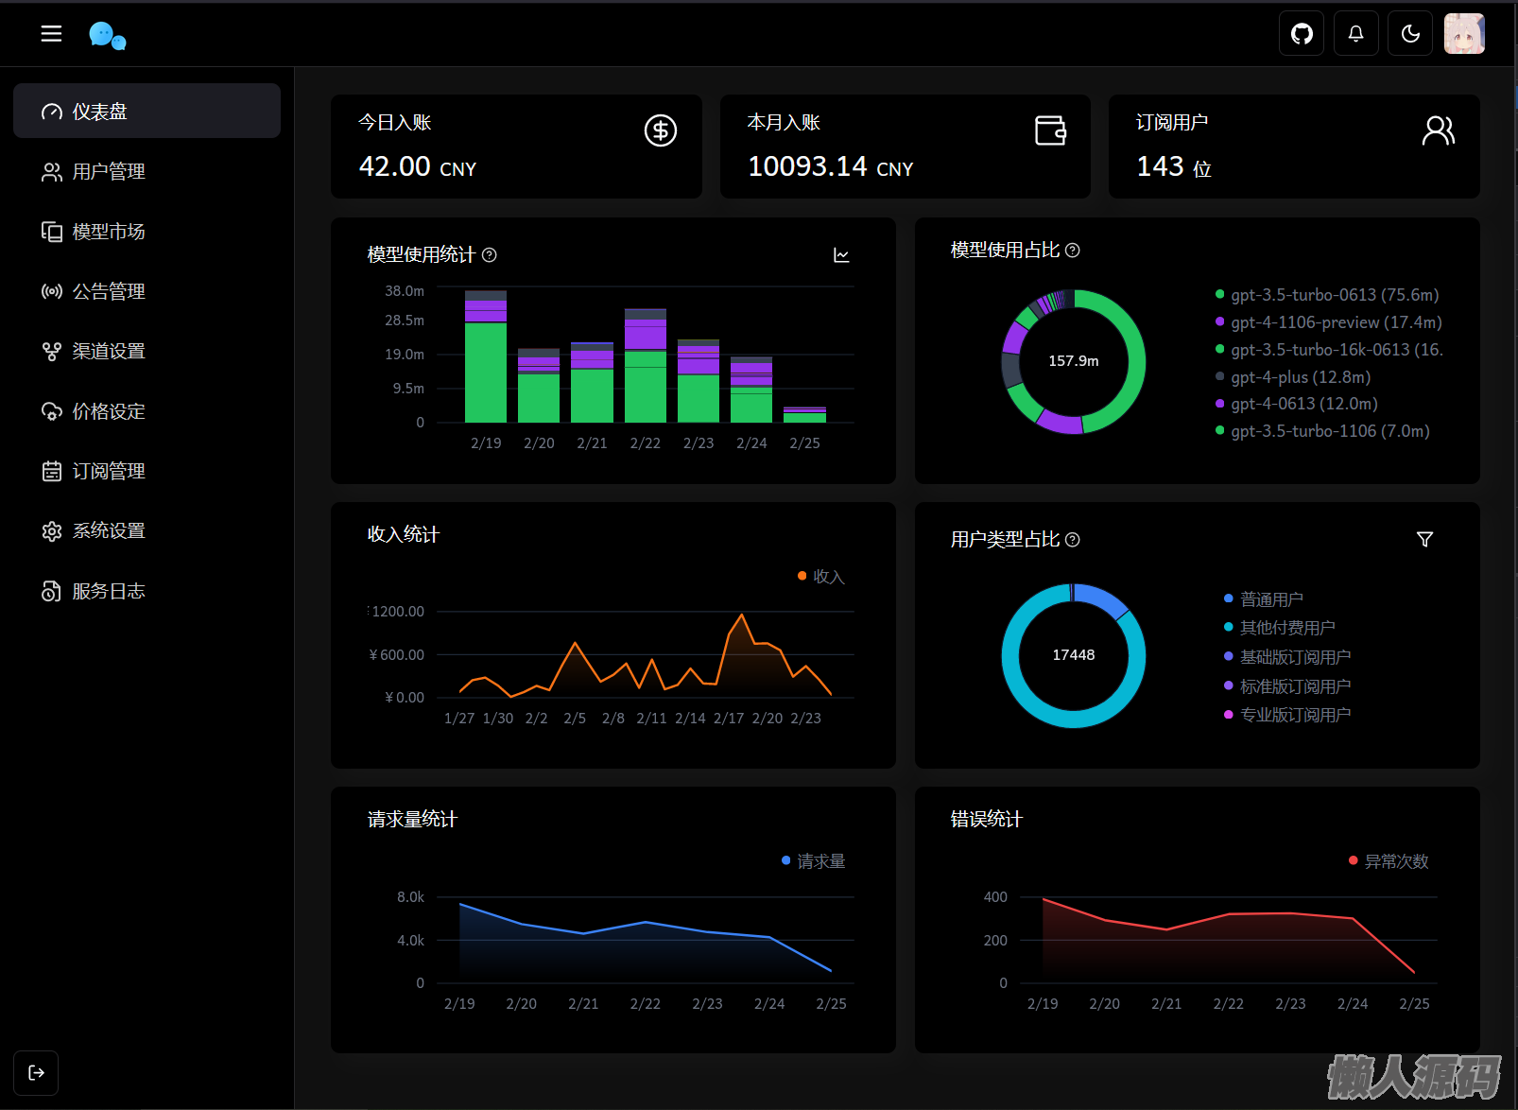Click the blue chat bubble logo
Screen dimensions: 1518x1110
click(108, 36)
